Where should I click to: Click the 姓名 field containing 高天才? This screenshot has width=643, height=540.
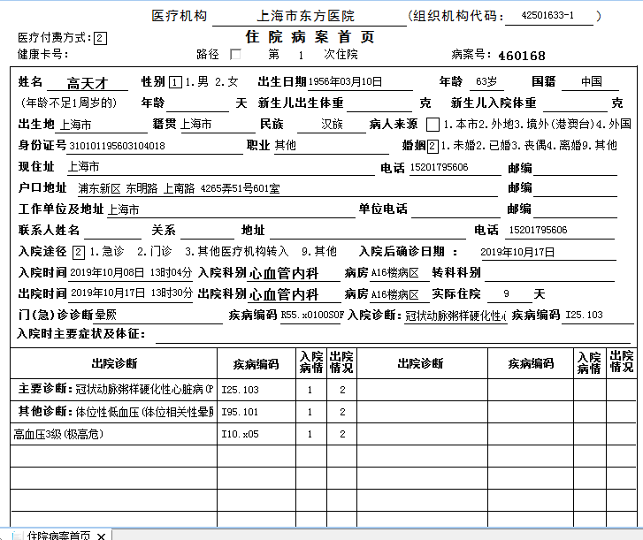tap(88, 84)
